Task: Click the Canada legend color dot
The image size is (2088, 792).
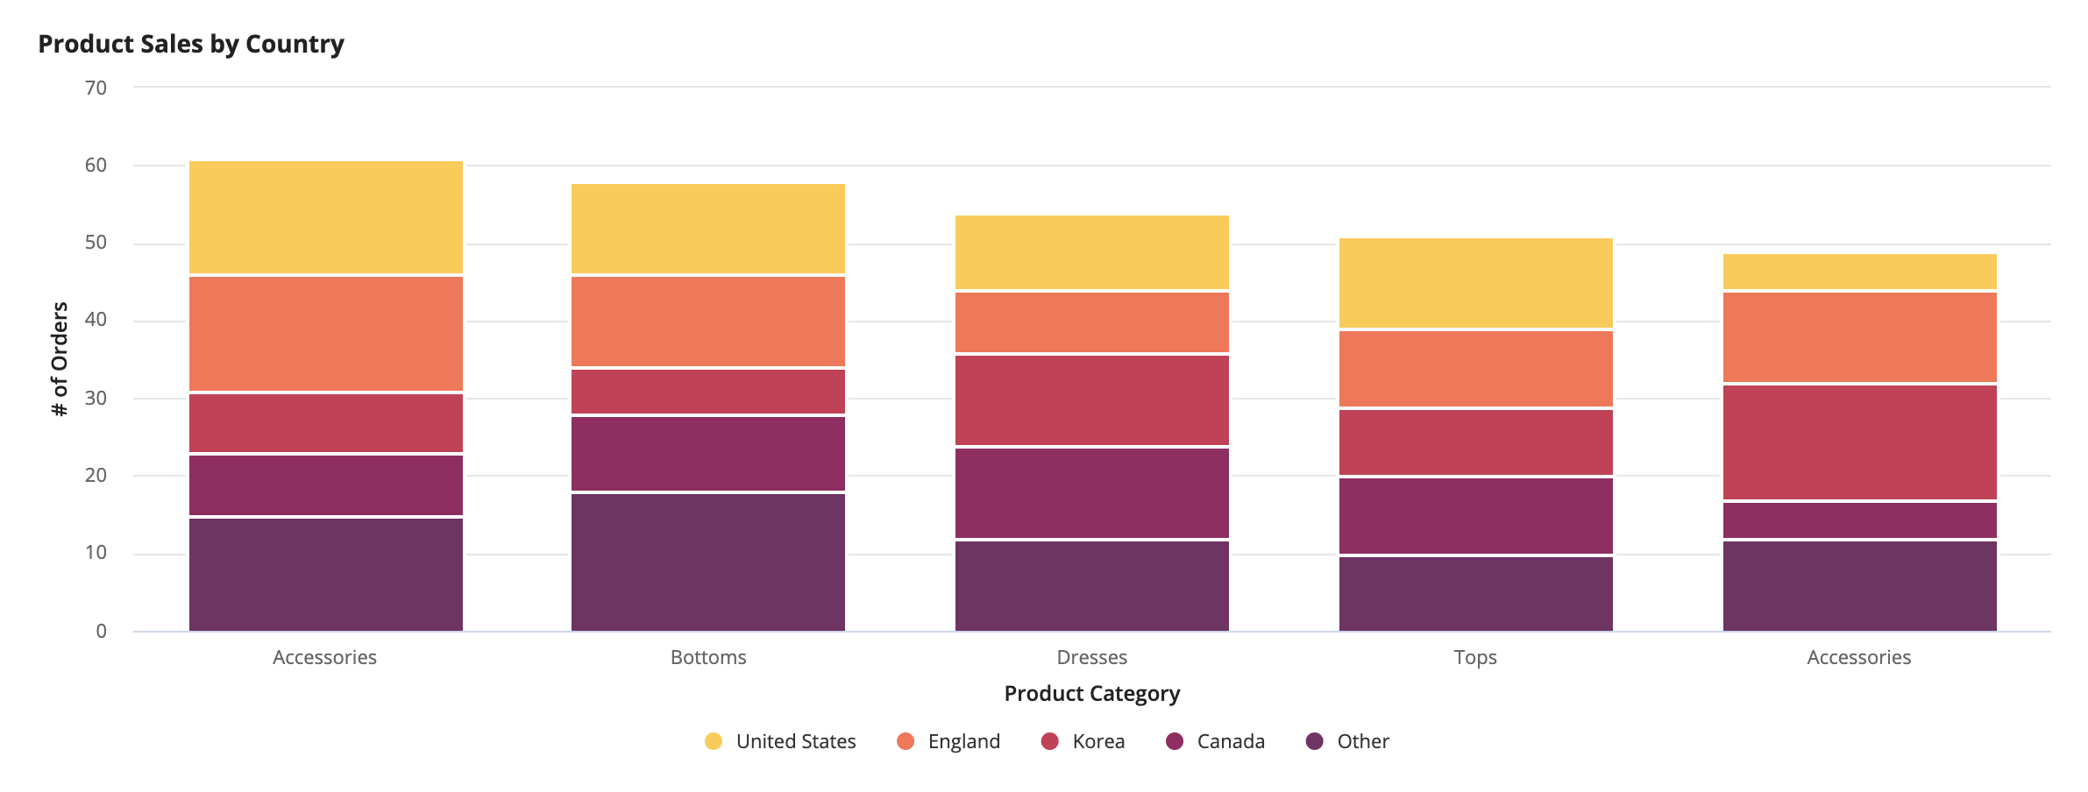Action: click(x=1175, y=741)
